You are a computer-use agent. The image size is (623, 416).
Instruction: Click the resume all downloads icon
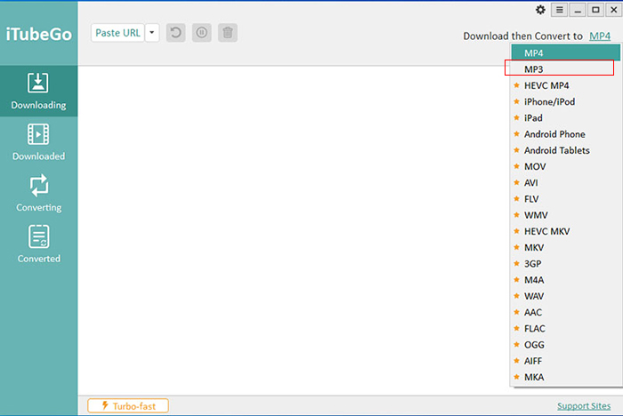[176, 33]
